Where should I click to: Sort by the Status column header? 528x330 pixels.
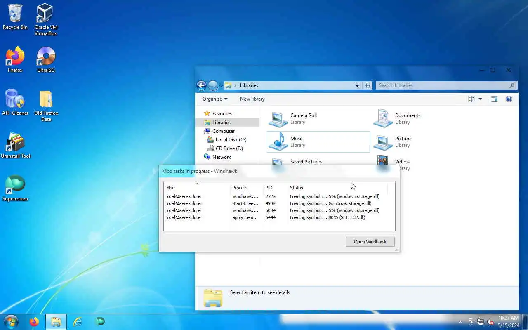337,188
